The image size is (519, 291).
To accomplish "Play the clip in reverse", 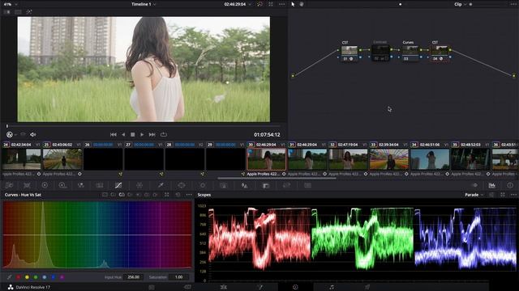I will click(x=123, y=135).
